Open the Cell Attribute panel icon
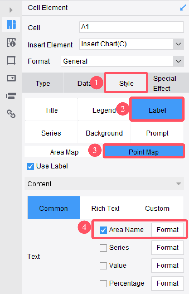 tap(11, 42)
